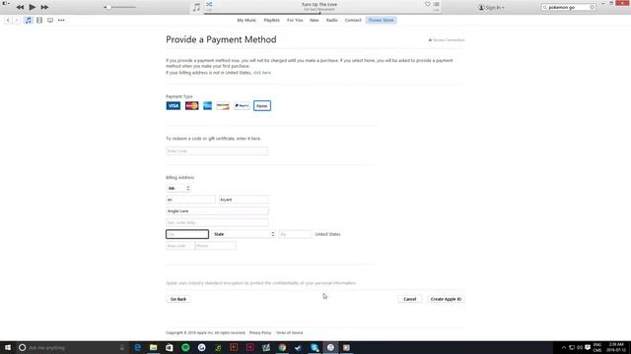Open File Explorer from the taskbar
Image resolution: width=631 pixels, height=354 pixels.
(154, 347)
